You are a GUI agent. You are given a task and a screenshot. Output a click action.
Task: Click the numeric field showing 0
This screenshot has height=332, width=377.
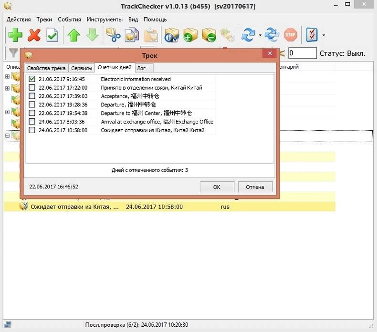(302, 53)
